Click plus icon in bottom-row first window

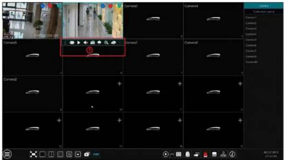59,120
